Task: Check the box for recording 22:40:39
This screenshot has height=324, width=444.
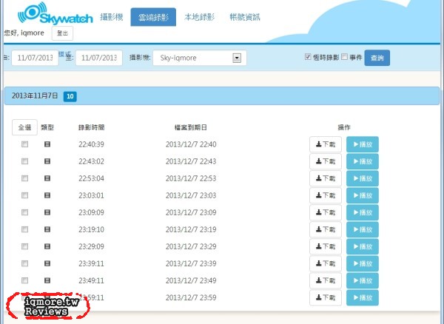Action: click(x=25, y=144)
